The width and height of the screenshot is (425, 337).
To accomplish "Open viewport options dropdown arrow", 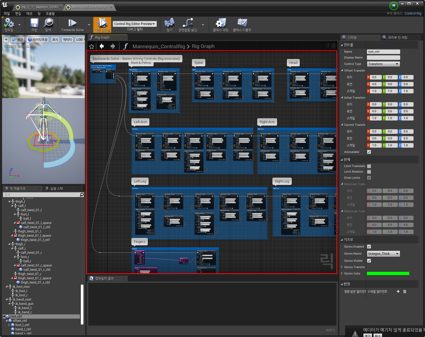I will [6, 40].
